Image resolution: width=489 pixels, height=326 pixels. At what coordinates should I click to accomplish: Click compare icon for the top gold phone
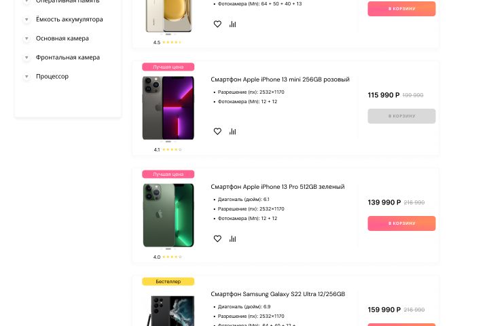pos(232,24)
